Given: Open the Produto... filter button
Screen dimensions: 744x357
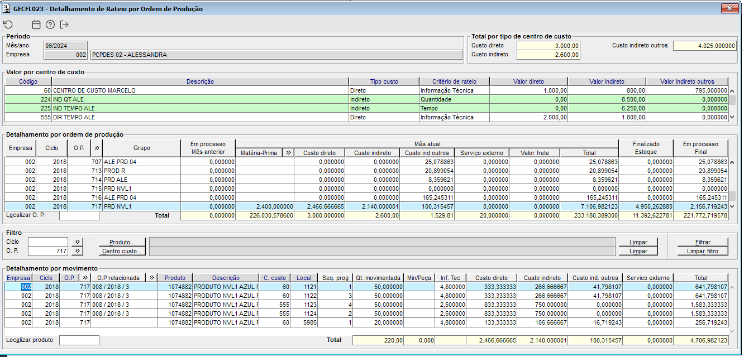Looking at the screenshot, I should (x=122, y=242).
